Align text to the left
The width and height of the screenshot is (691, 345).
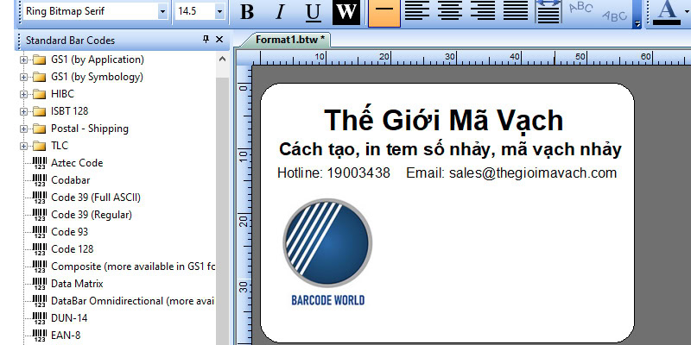[417, 12]
